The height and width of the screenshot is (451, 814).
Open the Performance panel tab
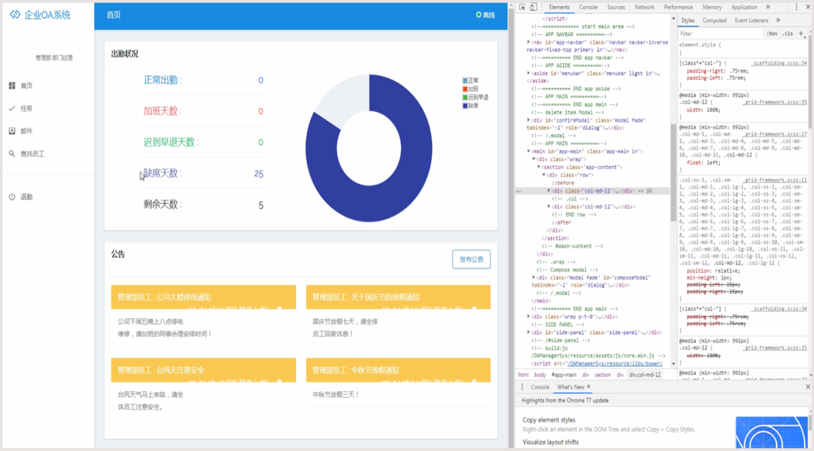678,8
